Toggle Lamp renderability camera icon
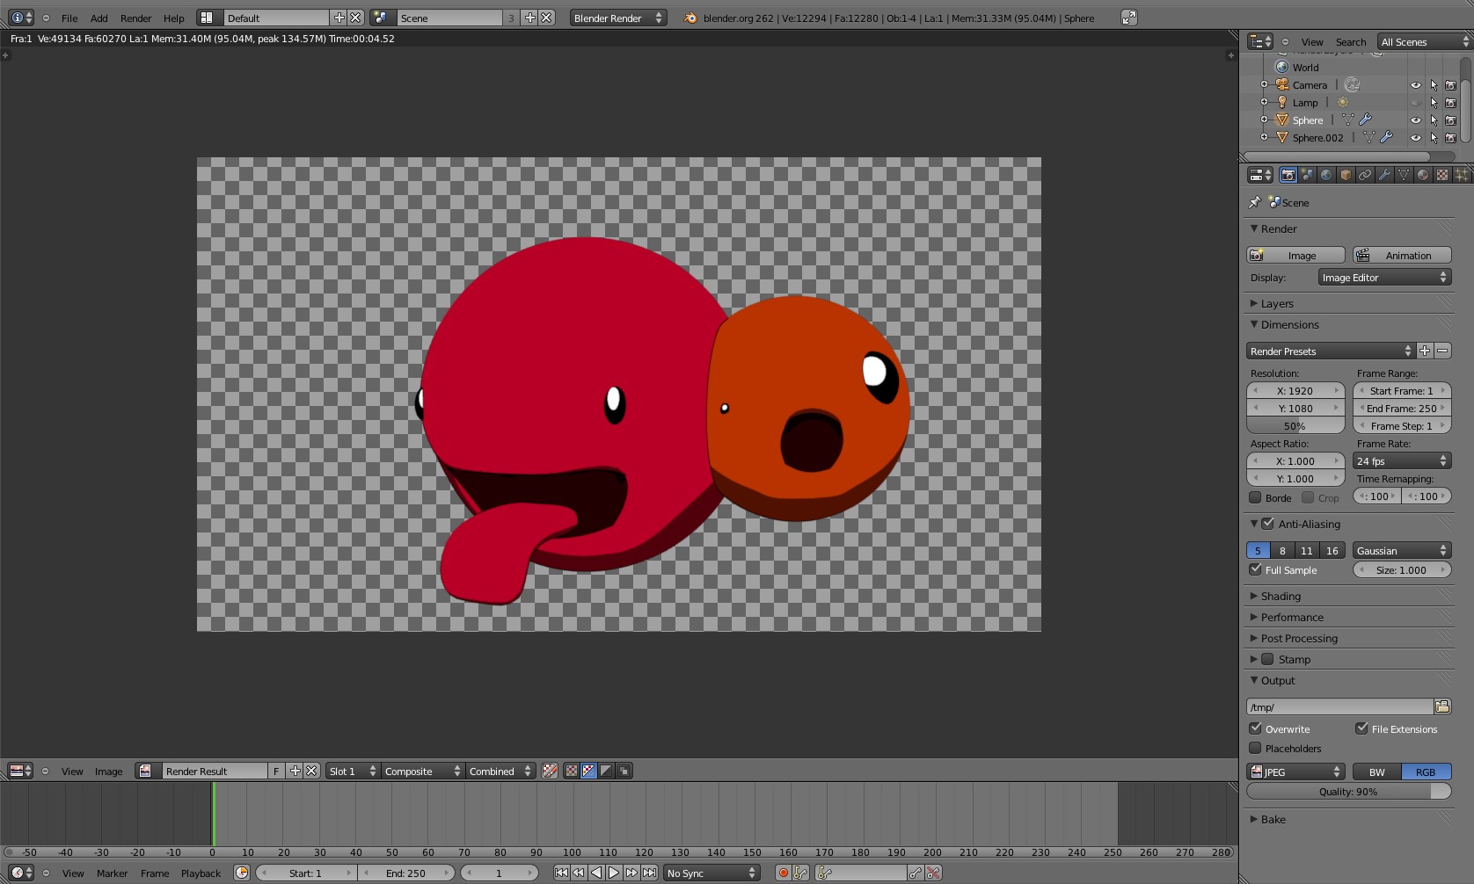Image resolution: width=1474 pixels, height=884 pixels. coord(1451,103)
